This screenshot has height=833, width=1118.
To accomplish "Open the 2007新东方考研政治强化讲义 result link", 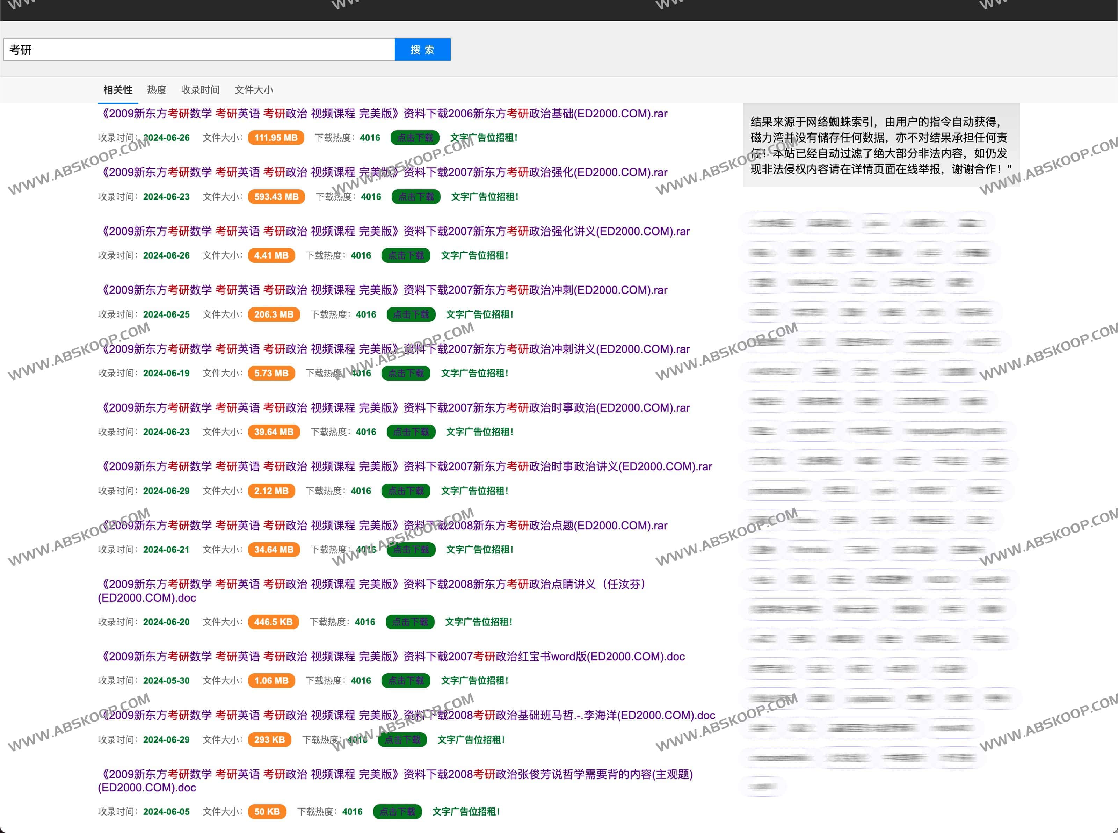I will click(396, 231).
